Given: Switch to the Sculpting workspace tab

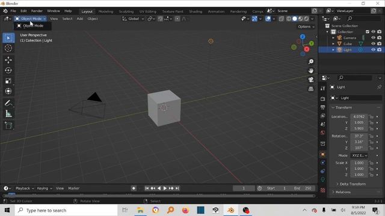Looking at the screenshot, I should pyautogui.click(x=126, y=11).
